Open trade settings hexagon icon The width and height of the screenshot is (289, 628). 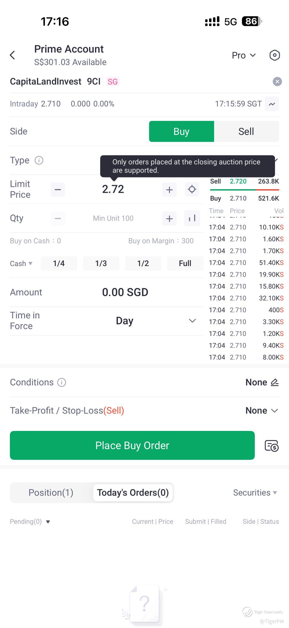[x=275, y=55]
